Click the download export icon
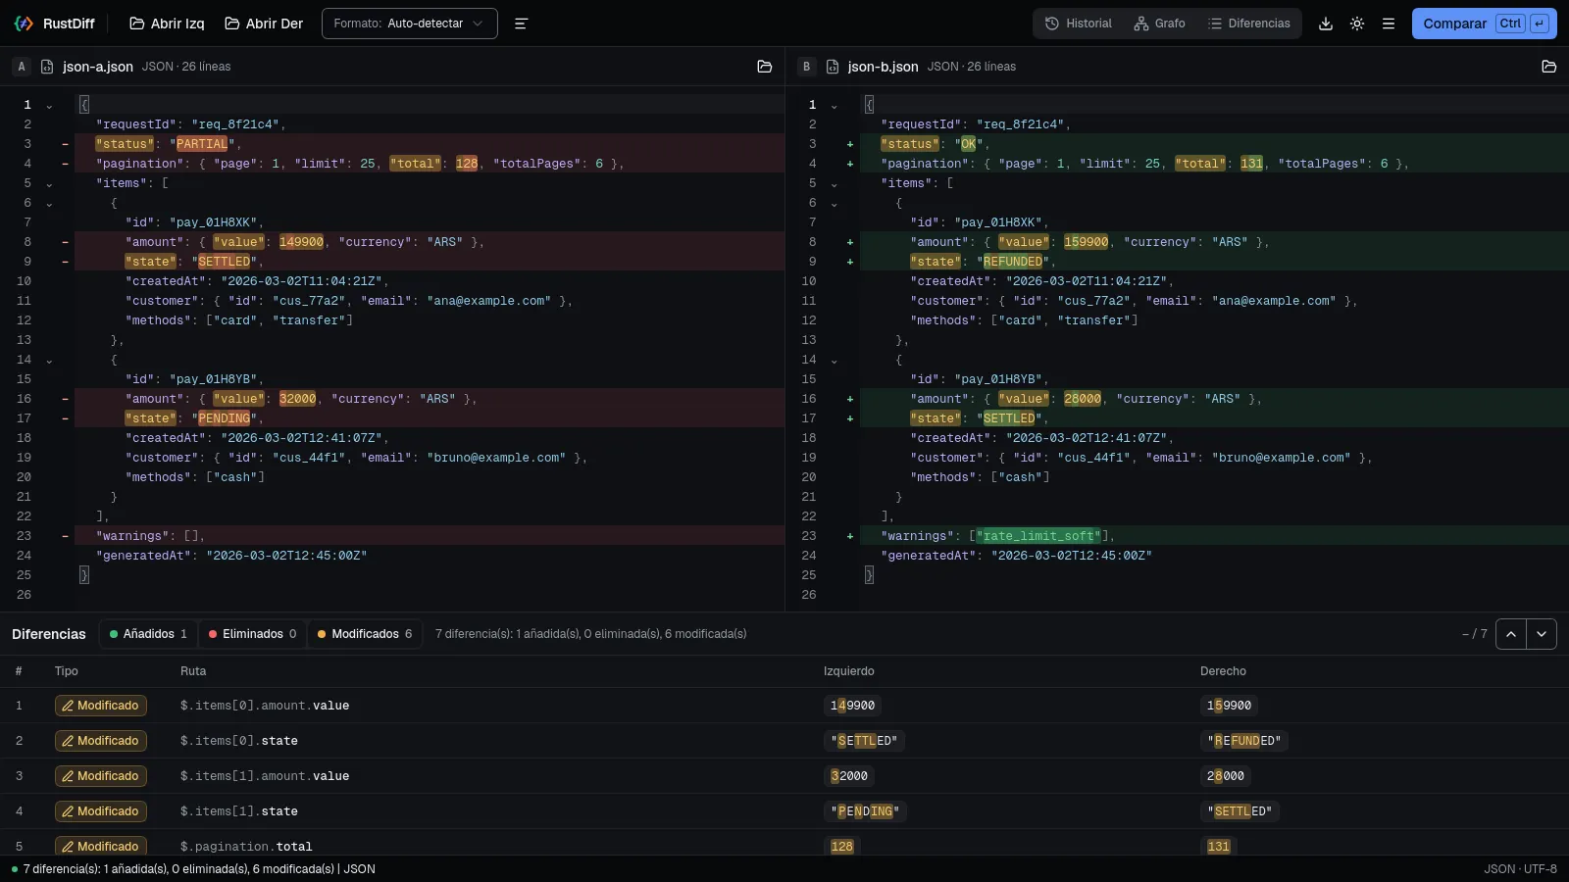Screen dimensions: 1569x882 (1326, 24)
